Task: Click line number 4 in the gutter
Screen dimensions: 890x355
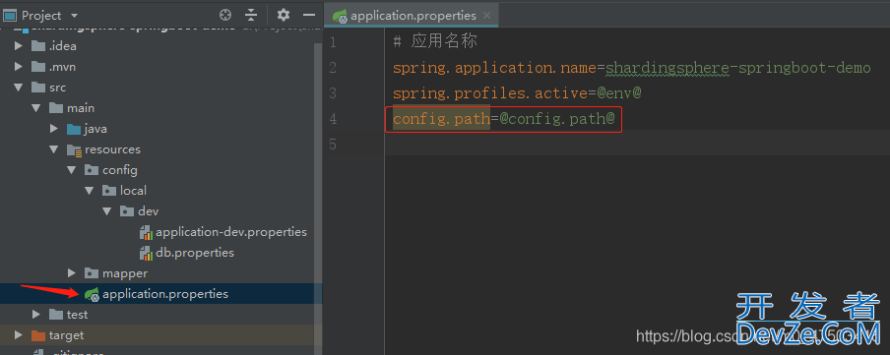Action: [332, 119]
